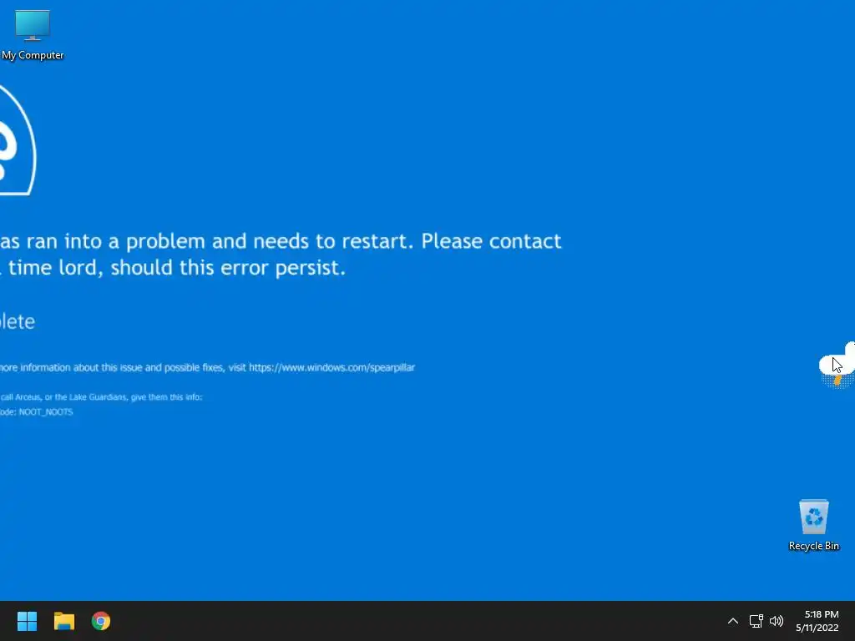Click the "call Arceus, or the Lake Guardians" line
The image size is (855, 641).
tap(101, 396)
